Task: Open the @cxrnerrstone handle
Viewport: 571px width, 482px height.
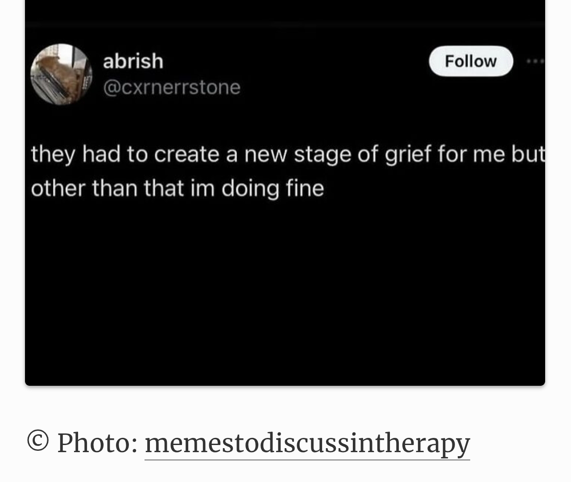Action: (172, 87)
